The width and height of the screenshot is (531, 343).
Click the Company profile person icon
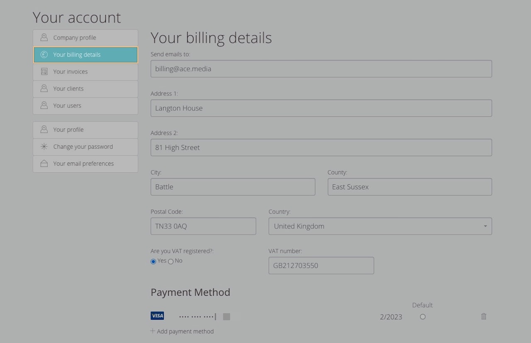click(44, 38)
